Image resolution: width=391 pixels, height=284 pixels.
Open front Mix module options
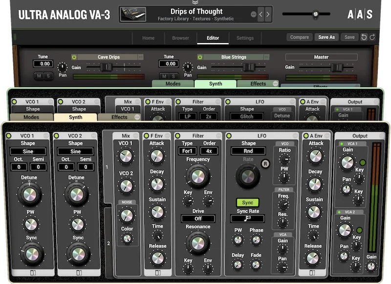pyautogui.click(x=136, y=136)
